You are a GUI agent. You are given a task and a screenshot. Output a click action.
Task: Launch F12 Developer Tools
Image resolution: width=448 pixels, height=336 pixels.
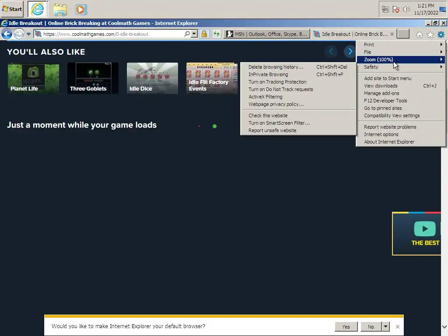click(x=401, y=101)
